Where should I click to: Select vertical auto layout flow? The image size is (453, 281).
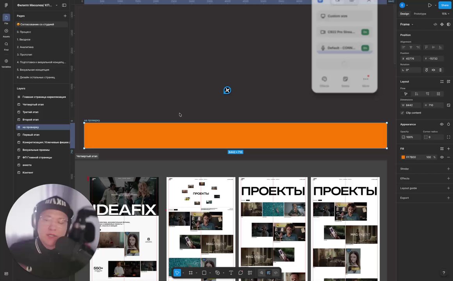point(417,94)
